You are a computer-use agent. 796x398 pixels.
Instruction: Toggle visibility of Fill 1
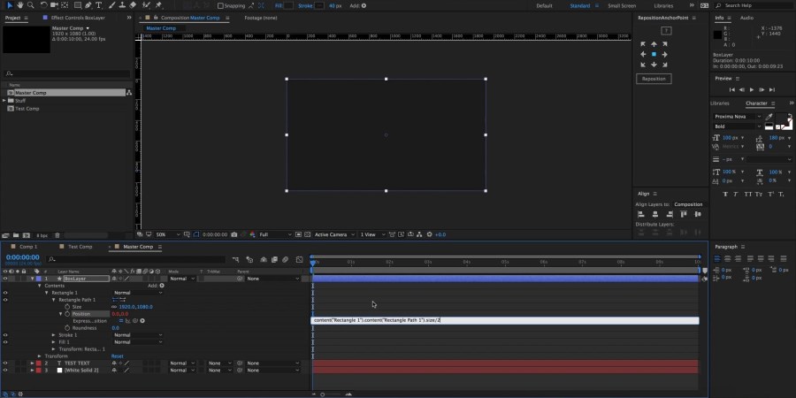5,342
